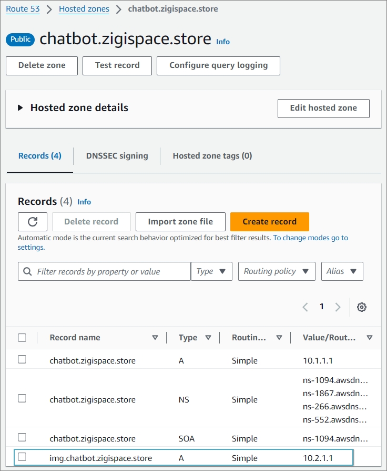Screen dimensions: 387x471
Task: Click img.chatbot.zigispace.store record name
Action: (x=101, y=458)
